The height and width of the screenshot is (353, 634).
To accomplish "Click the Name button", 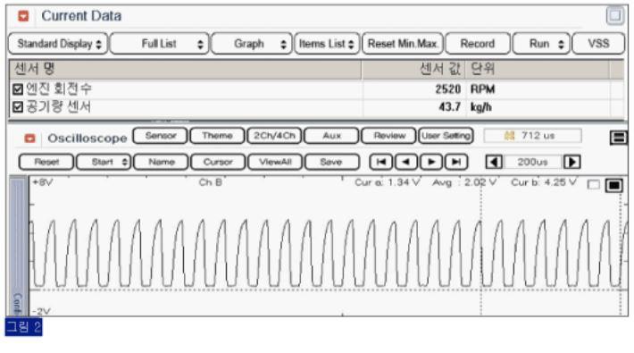I will [x=161, y=162].
